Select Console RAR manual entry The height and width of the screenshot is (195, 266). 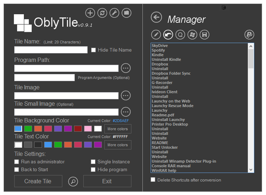point(171,166)
